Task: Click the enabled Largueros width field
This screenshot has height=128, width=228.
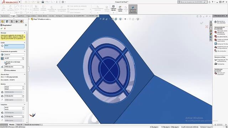Action: [x=13, y=117]
